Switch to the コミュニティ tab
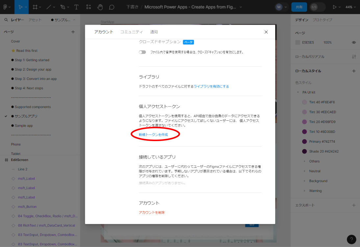The height and width of the screenshot is (247, 360). point(132,32)
